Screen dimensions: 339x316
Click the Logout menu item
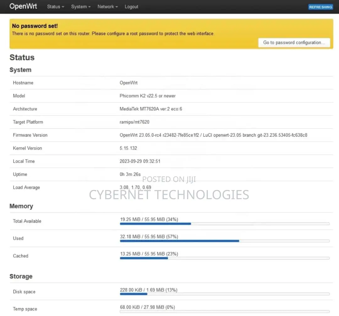pyautogui.click(x=132, y=7)
